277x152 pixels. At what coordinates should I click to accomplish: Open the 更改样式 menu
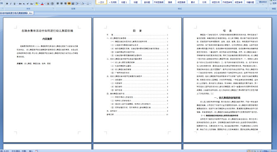[263, 2]
